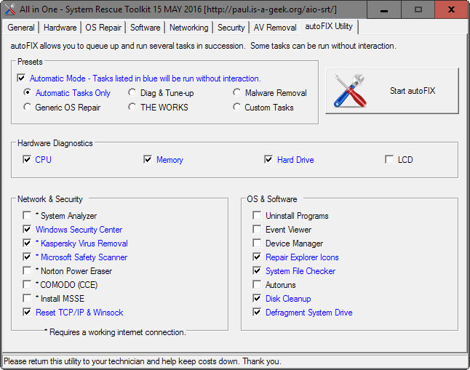The image size is (470, 370).
Task: Enable the Uninstall Programs checkbox
Action: point(257,215)
